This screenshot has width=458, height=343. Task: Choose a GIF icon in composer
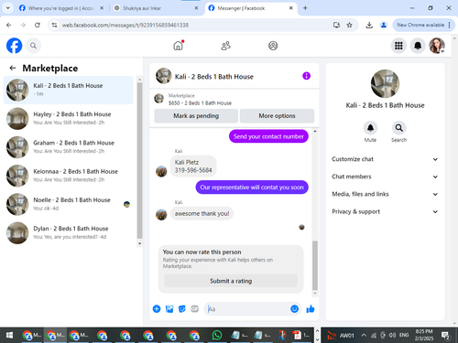click(195, 309)
